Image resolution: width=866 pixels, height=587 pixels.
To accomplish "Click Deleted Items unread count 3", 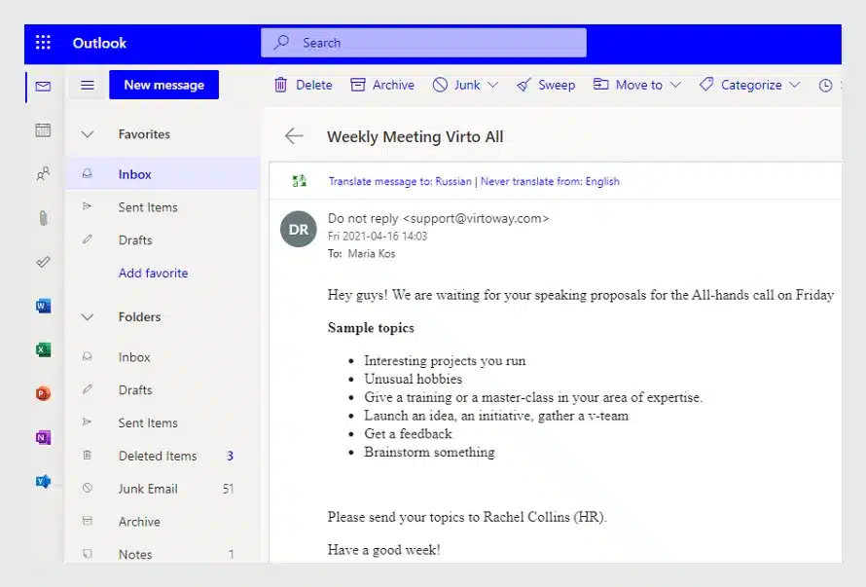I will pos(231,456).
